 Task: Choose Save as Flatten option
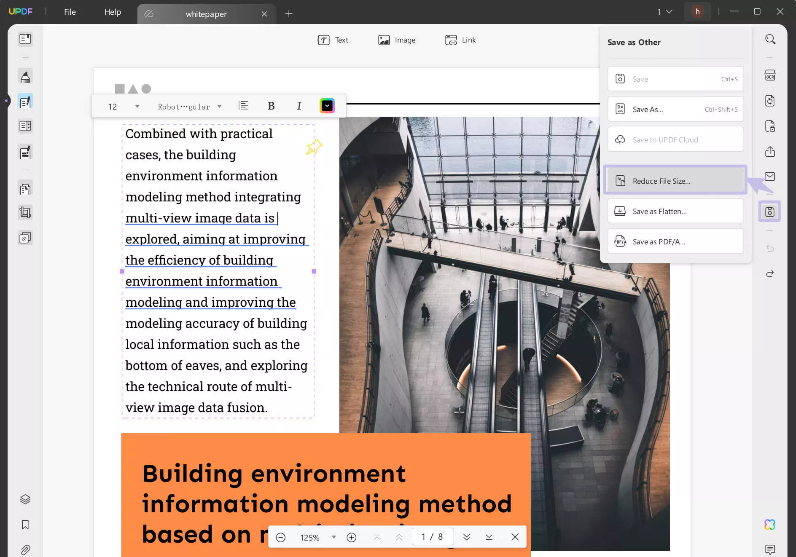point(675,212)
